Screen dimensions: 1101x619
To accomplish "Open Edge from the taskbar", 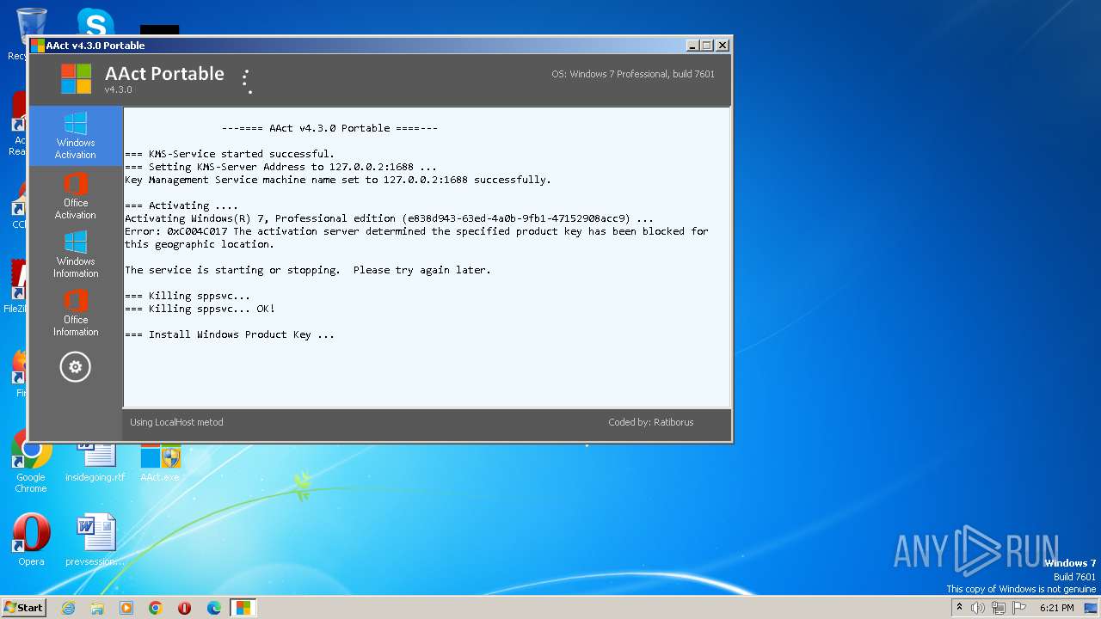I will coord(214,608).
